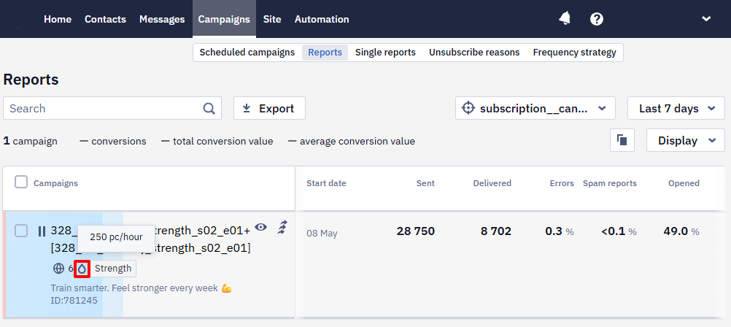Screen dimensions: 731x327
Task: Click the eye preview icon on campaign
Action: [260, 227]
